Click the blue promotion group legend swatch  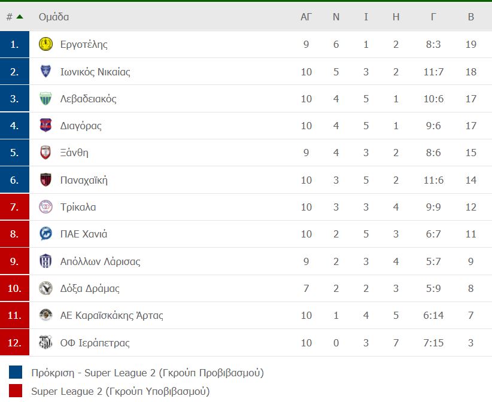(x=16, y=372)
